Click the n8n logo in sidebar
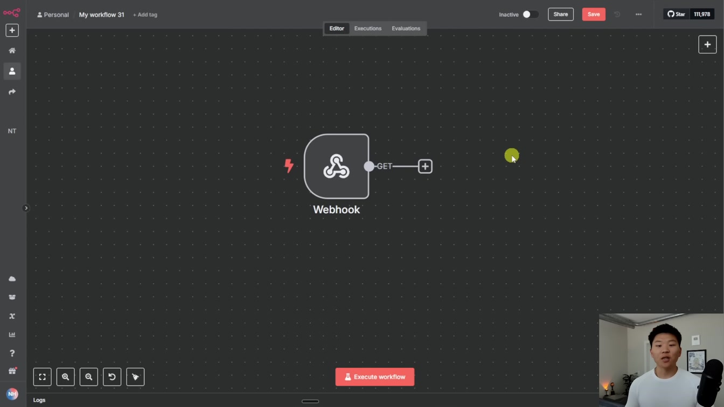The image size is (724, 407). tap(12, 12)
